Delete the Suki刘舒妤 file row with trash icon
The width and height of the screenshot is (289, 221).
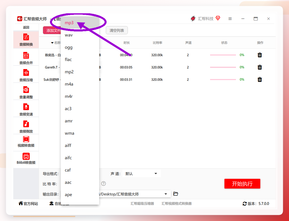[x=260, y=80]
